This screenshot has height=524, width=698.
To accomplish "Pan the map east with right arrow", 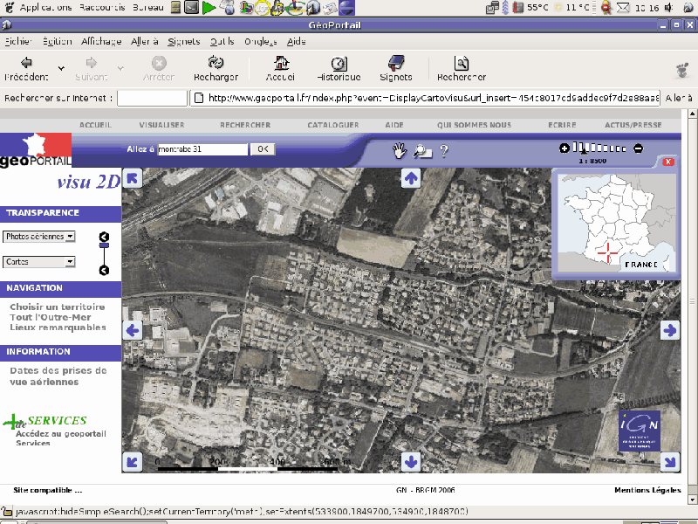I will coord(670,330).
